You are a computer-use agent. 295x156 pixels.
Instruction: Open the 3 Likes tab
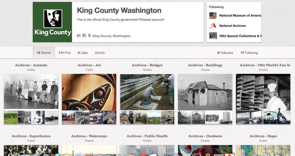point(83,53)
